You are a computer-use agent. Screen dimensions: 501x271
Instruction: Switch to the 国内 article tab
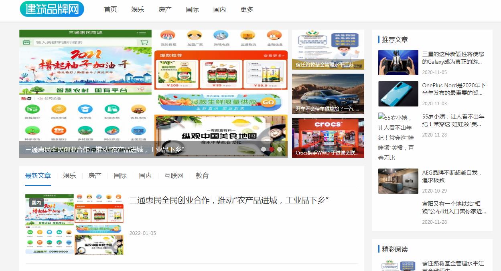[145, 175]
